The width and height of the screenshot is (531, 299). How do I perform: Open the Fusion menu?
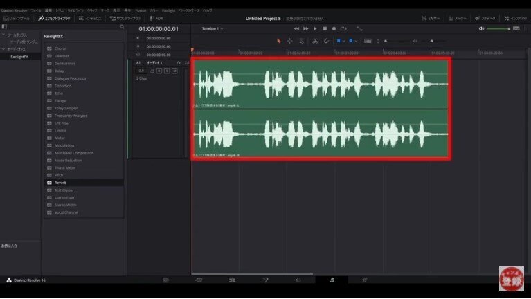pos(141,10)
